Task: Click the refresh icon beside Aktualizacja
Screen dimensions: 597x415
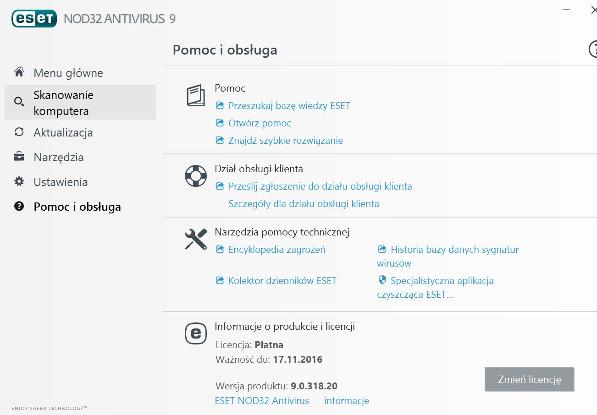Action: pos(19,132)
